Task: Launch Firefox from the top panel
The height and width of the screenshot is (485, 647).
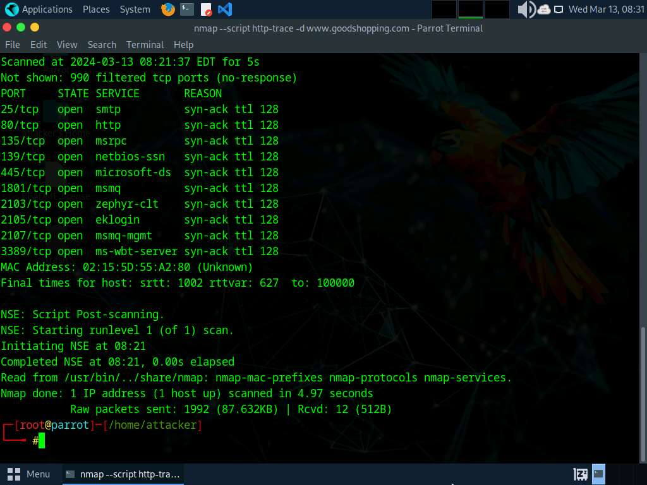Action: coord(168,9)
